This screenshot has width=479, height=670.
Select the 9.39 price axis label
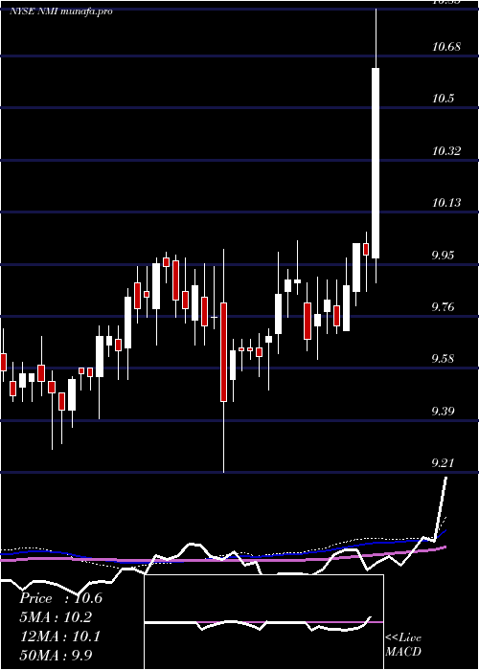click(x=445, y=411)
